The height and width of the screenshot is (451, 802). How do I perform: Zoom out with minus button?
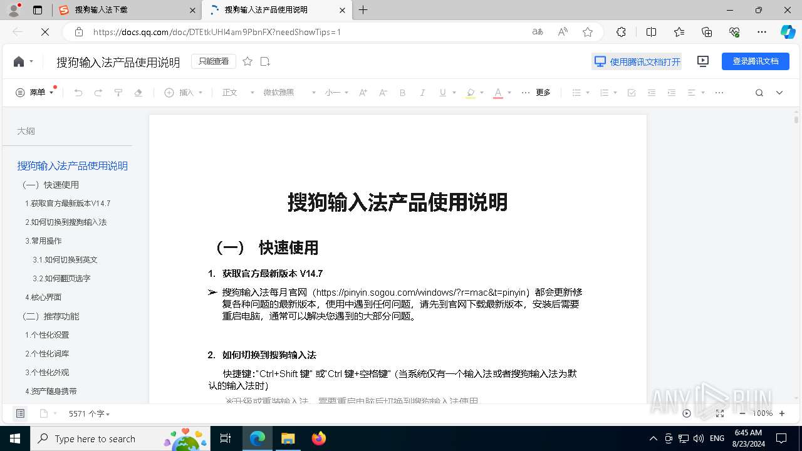tap(742, 413)
